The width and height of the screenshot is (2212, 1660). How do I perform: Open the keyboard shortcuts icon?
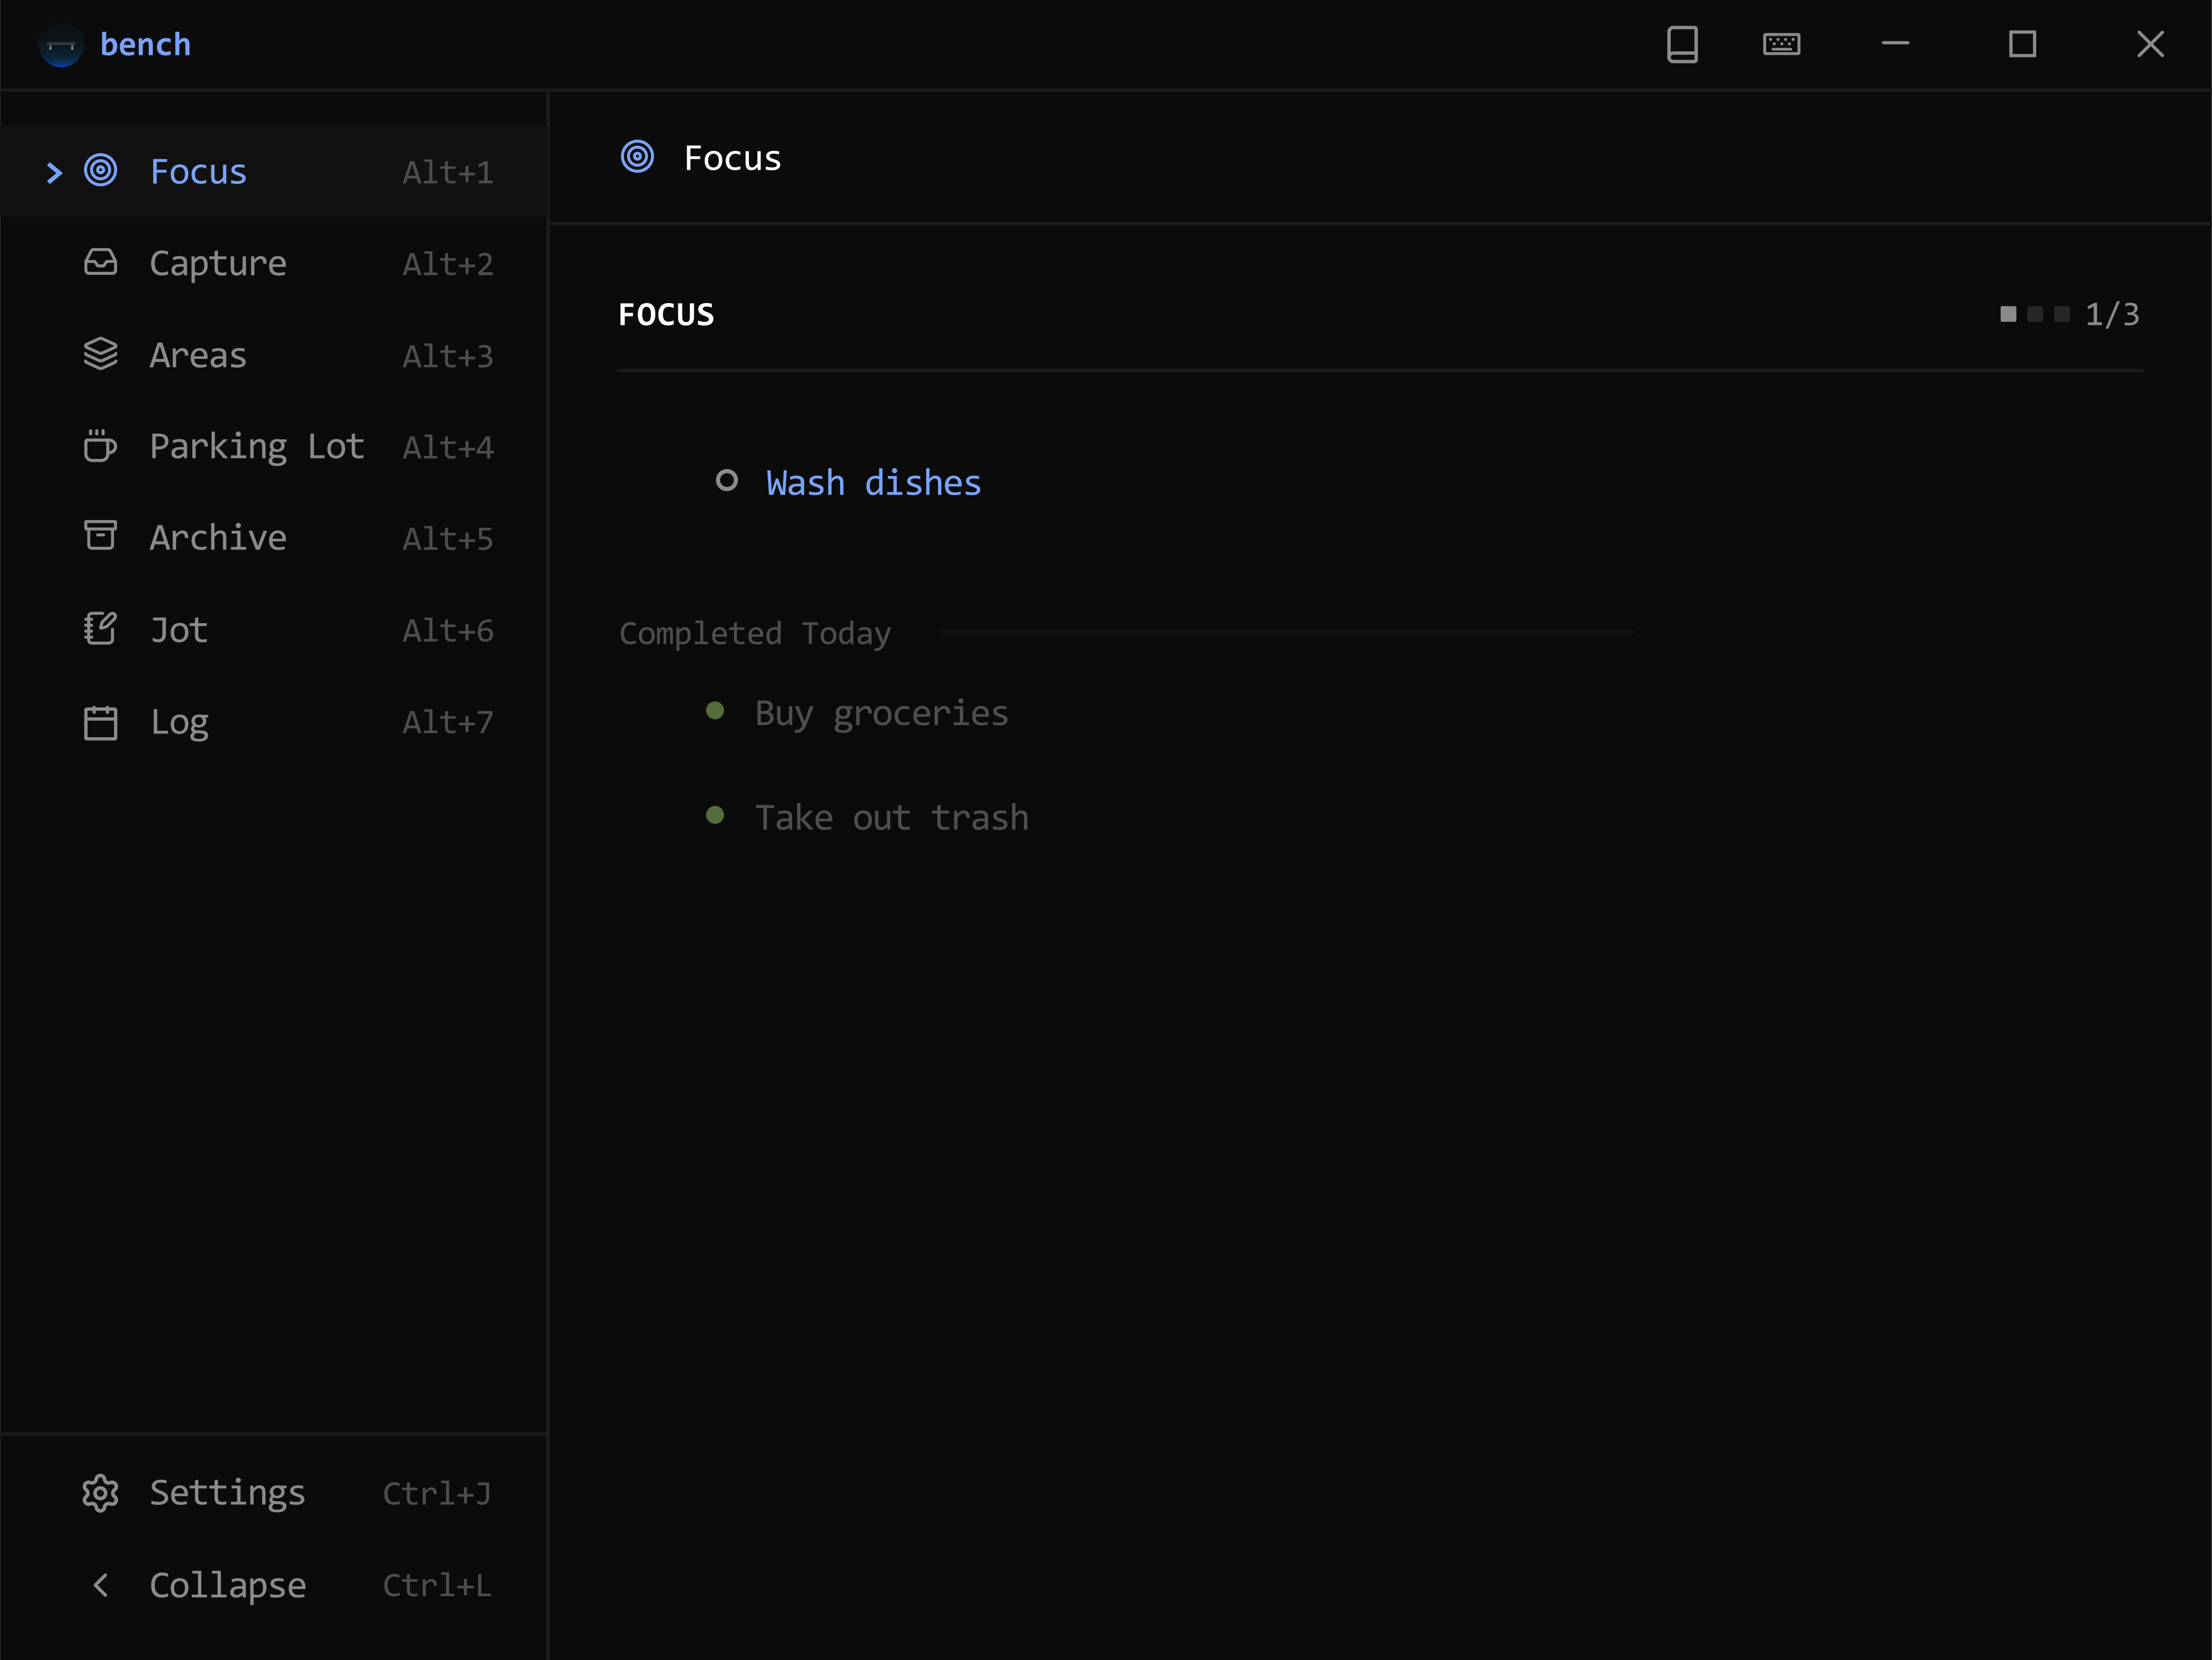1782,45
